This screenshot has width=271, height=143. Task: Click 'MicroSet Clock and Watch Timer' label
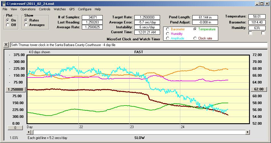point(134,39)
